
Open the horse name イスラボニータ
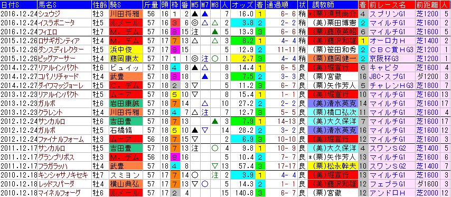(57, 22)
